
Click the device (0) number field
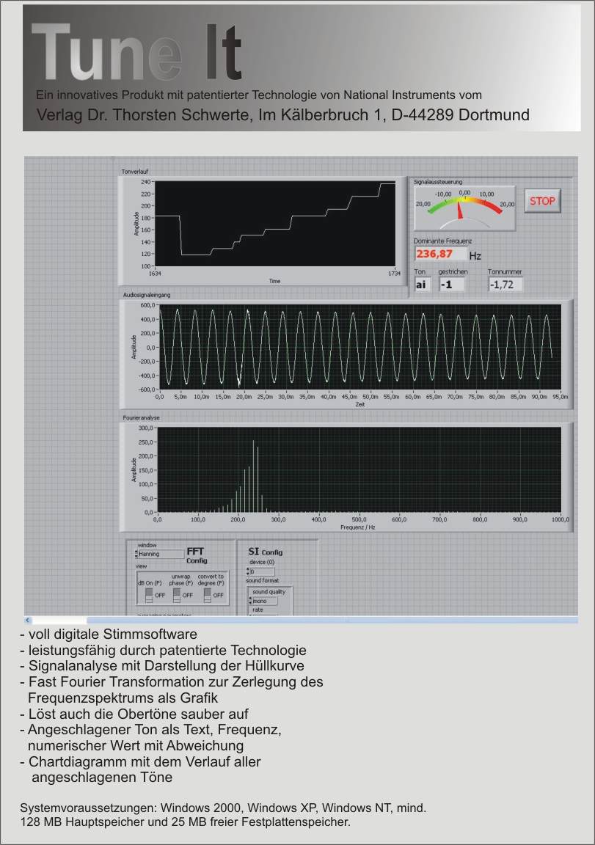(x=263, y=572)
